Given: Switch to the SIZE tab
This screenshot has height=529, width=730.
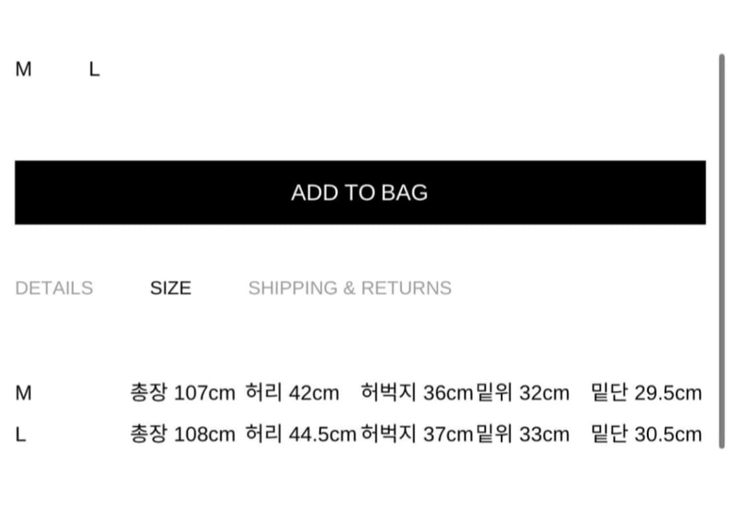Looking at the screenshot, I should (171, 288).
